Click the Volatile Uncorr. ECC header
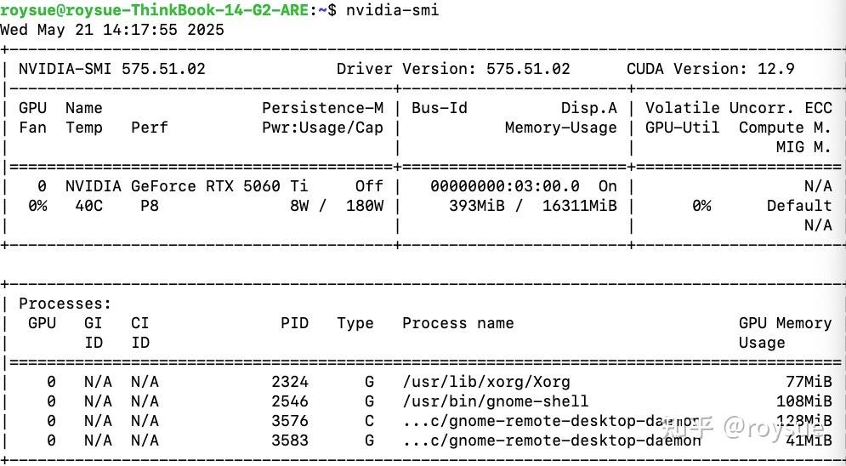 tap(738, 108)
